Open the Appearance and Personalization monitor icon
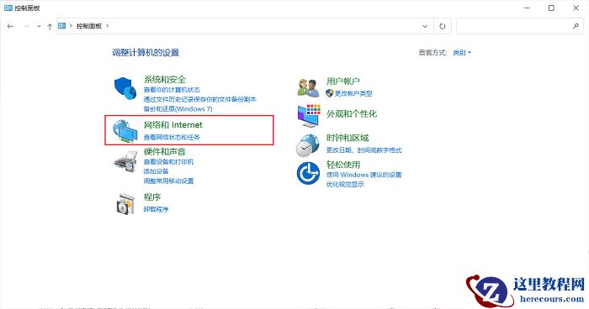The width and height of the screenshot is (589, 309). pyautogui.click(x=309, y=116)
